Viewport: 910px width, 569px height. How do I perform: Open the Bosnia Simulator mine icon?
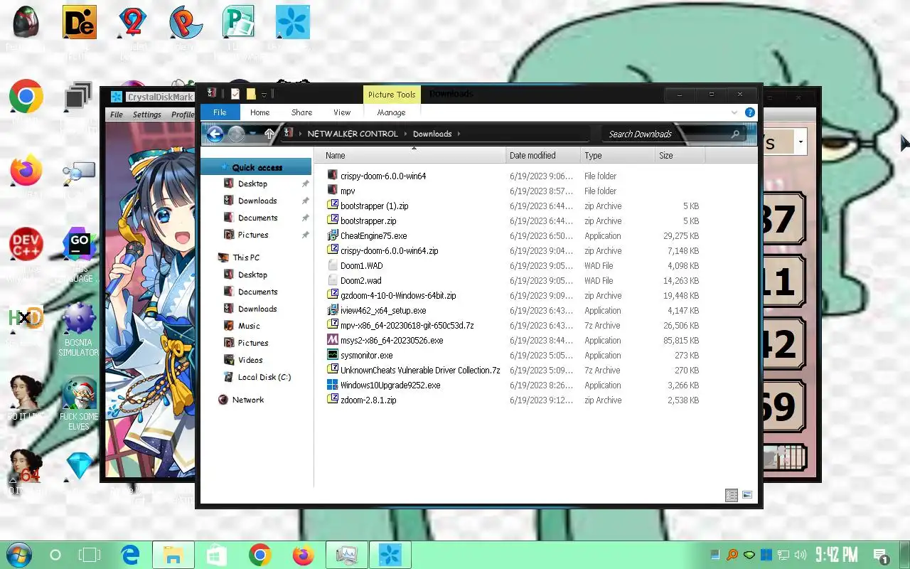coord(79,318)
